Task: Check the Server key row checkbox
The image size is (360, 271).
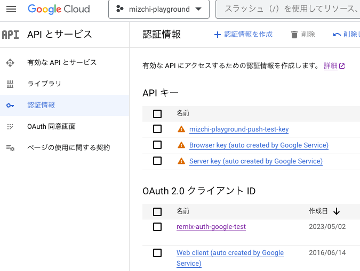Action: (157, 161)
